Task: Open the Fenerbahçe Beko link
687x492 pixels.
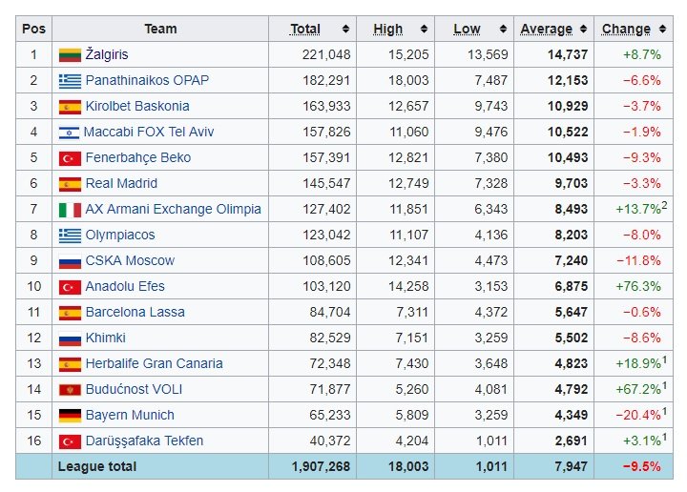Action: click(138, 157)
